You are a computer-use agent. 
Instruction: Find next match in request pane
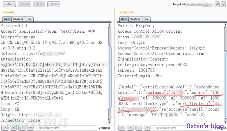(x=30, y=128)
